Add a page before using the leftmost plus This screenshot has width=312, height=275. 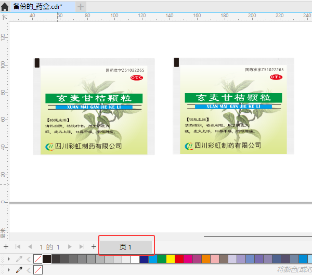(x=6, y=247)
